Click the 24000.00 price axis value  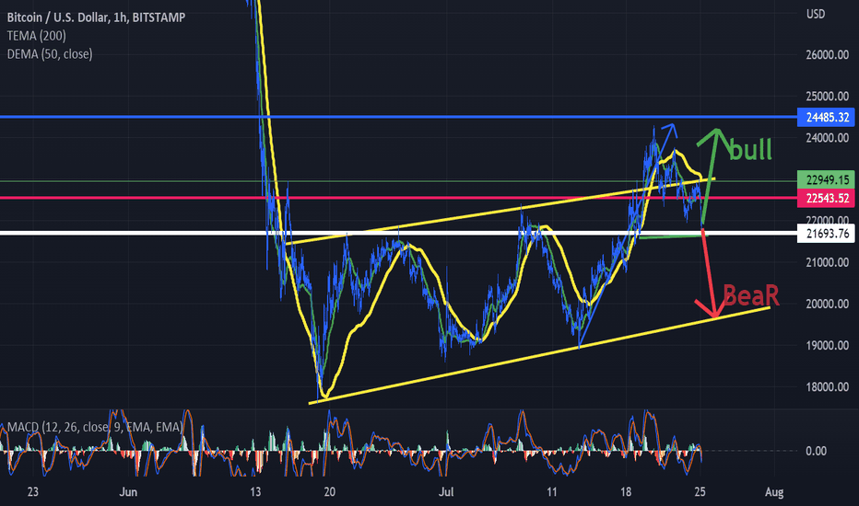click(828, 138)
